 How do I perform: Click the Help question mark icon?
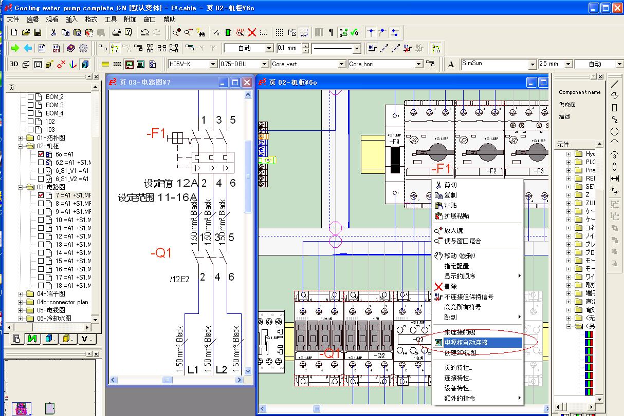coord(129,32)
